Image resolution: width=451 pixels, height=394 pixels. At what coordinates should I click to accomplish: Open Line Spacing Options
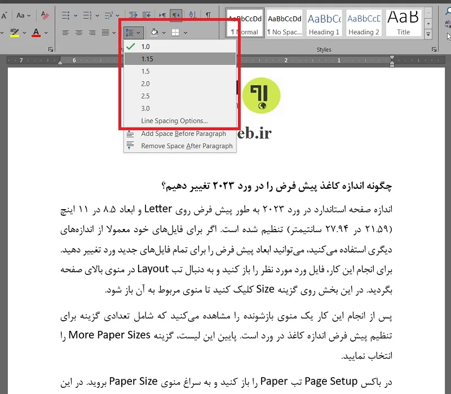pyautogui.click(x=180, y=121)
